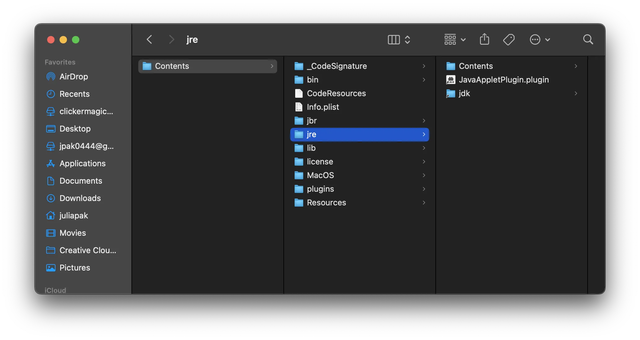640x340 pixels.
Task: Expand the plugins folder chevron
Action: pos(424,189)
